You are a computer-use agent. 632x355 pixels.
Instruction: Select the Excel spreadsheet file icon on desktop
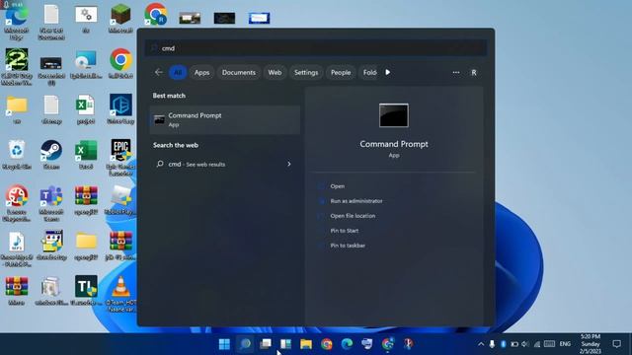86,108
